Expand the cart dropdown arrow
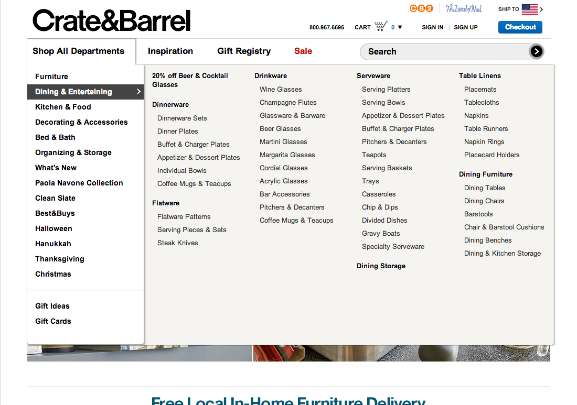The width and height of the screenshot is (577, 405). click(400, 27)
